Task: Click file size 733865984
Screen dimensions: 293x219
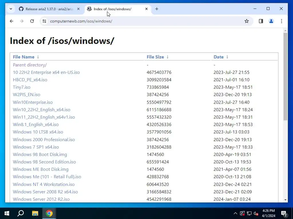Action: click(x=158, y=87)
